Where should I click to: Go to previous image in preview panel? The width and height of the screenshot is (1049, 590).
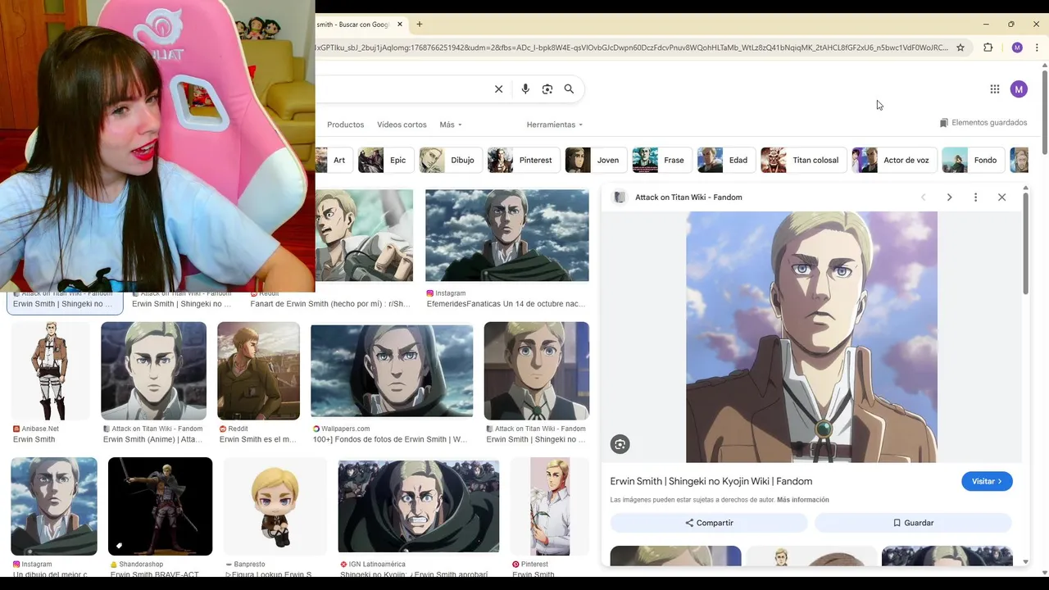click(x=923, y=197)
